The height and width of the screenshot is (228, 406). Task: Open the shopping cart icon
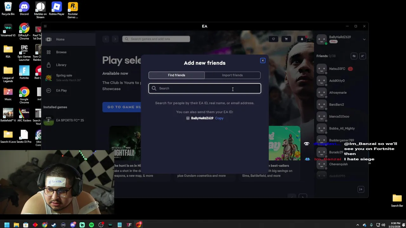pyautogui.click(x=286, y=39)
